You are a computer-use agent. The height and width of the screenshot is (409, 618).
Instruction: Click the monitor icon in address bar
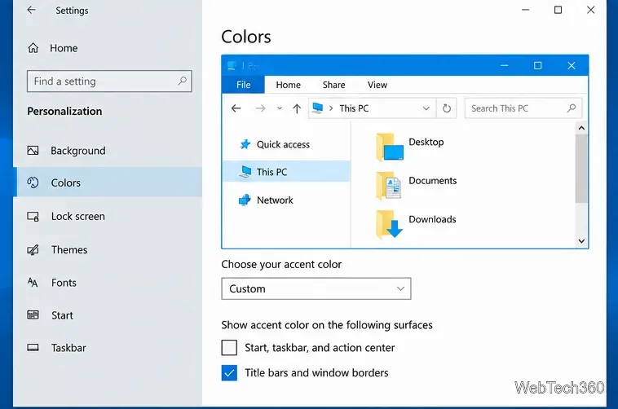pos(317,108)
